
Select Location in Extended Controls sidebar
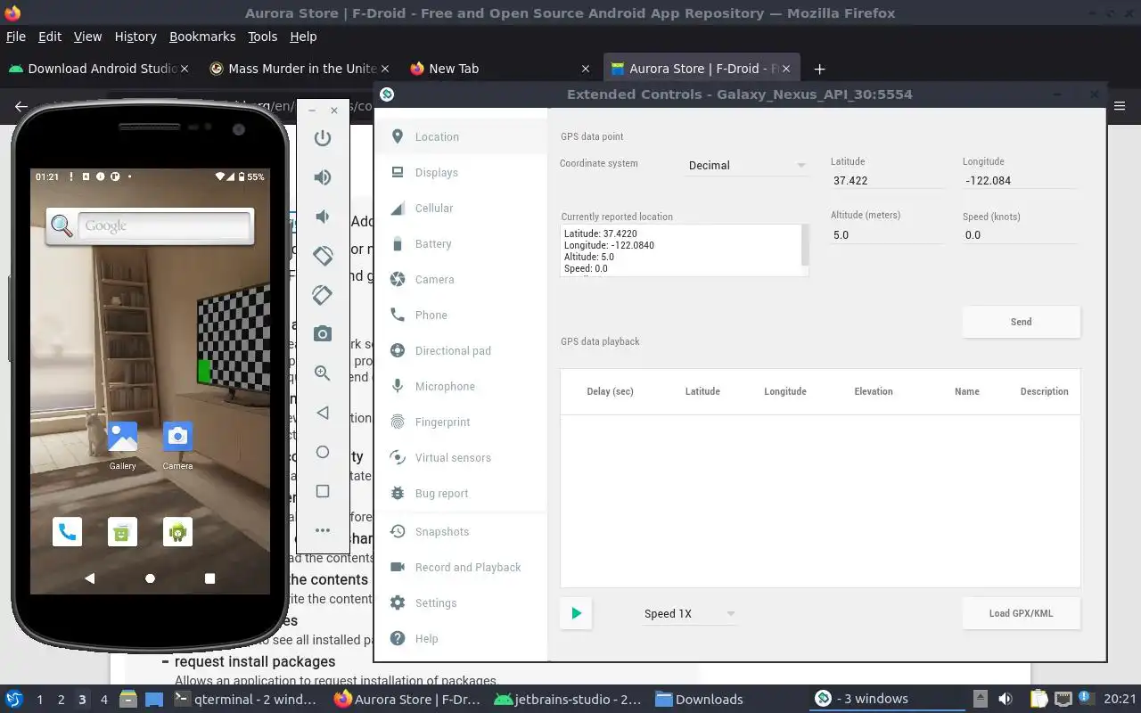pyautogui.click(x=460, y=136)
